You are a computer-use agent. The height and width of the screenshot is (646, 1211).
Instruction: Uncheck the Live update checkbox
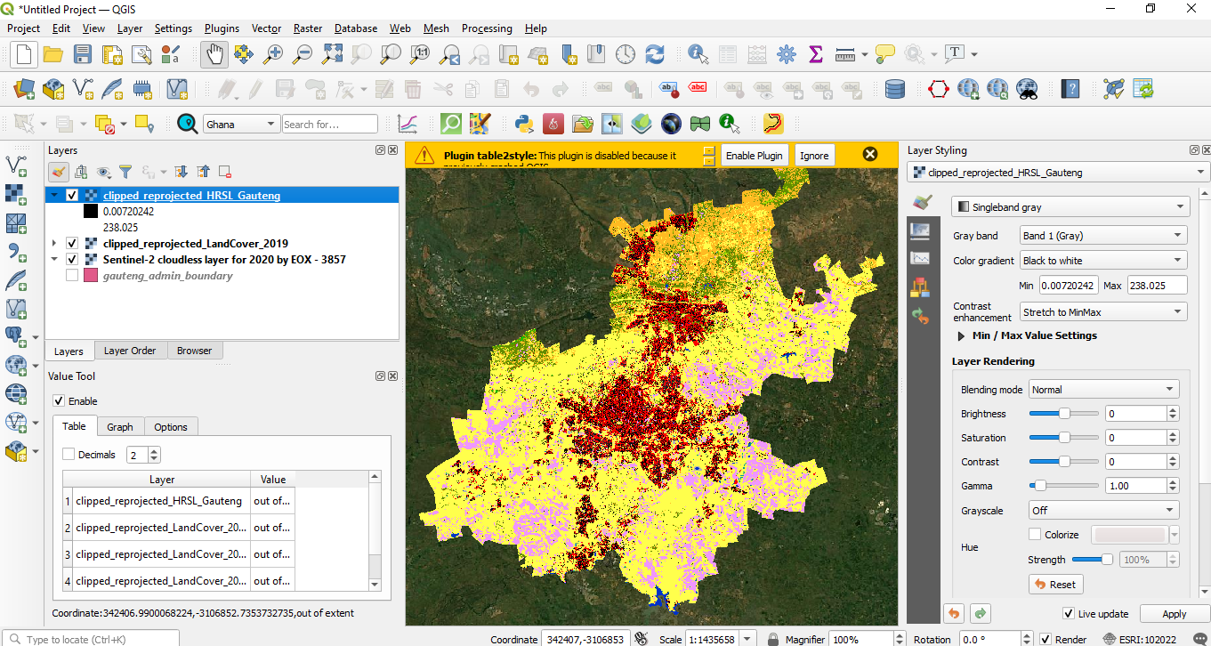coord(1069,614)
